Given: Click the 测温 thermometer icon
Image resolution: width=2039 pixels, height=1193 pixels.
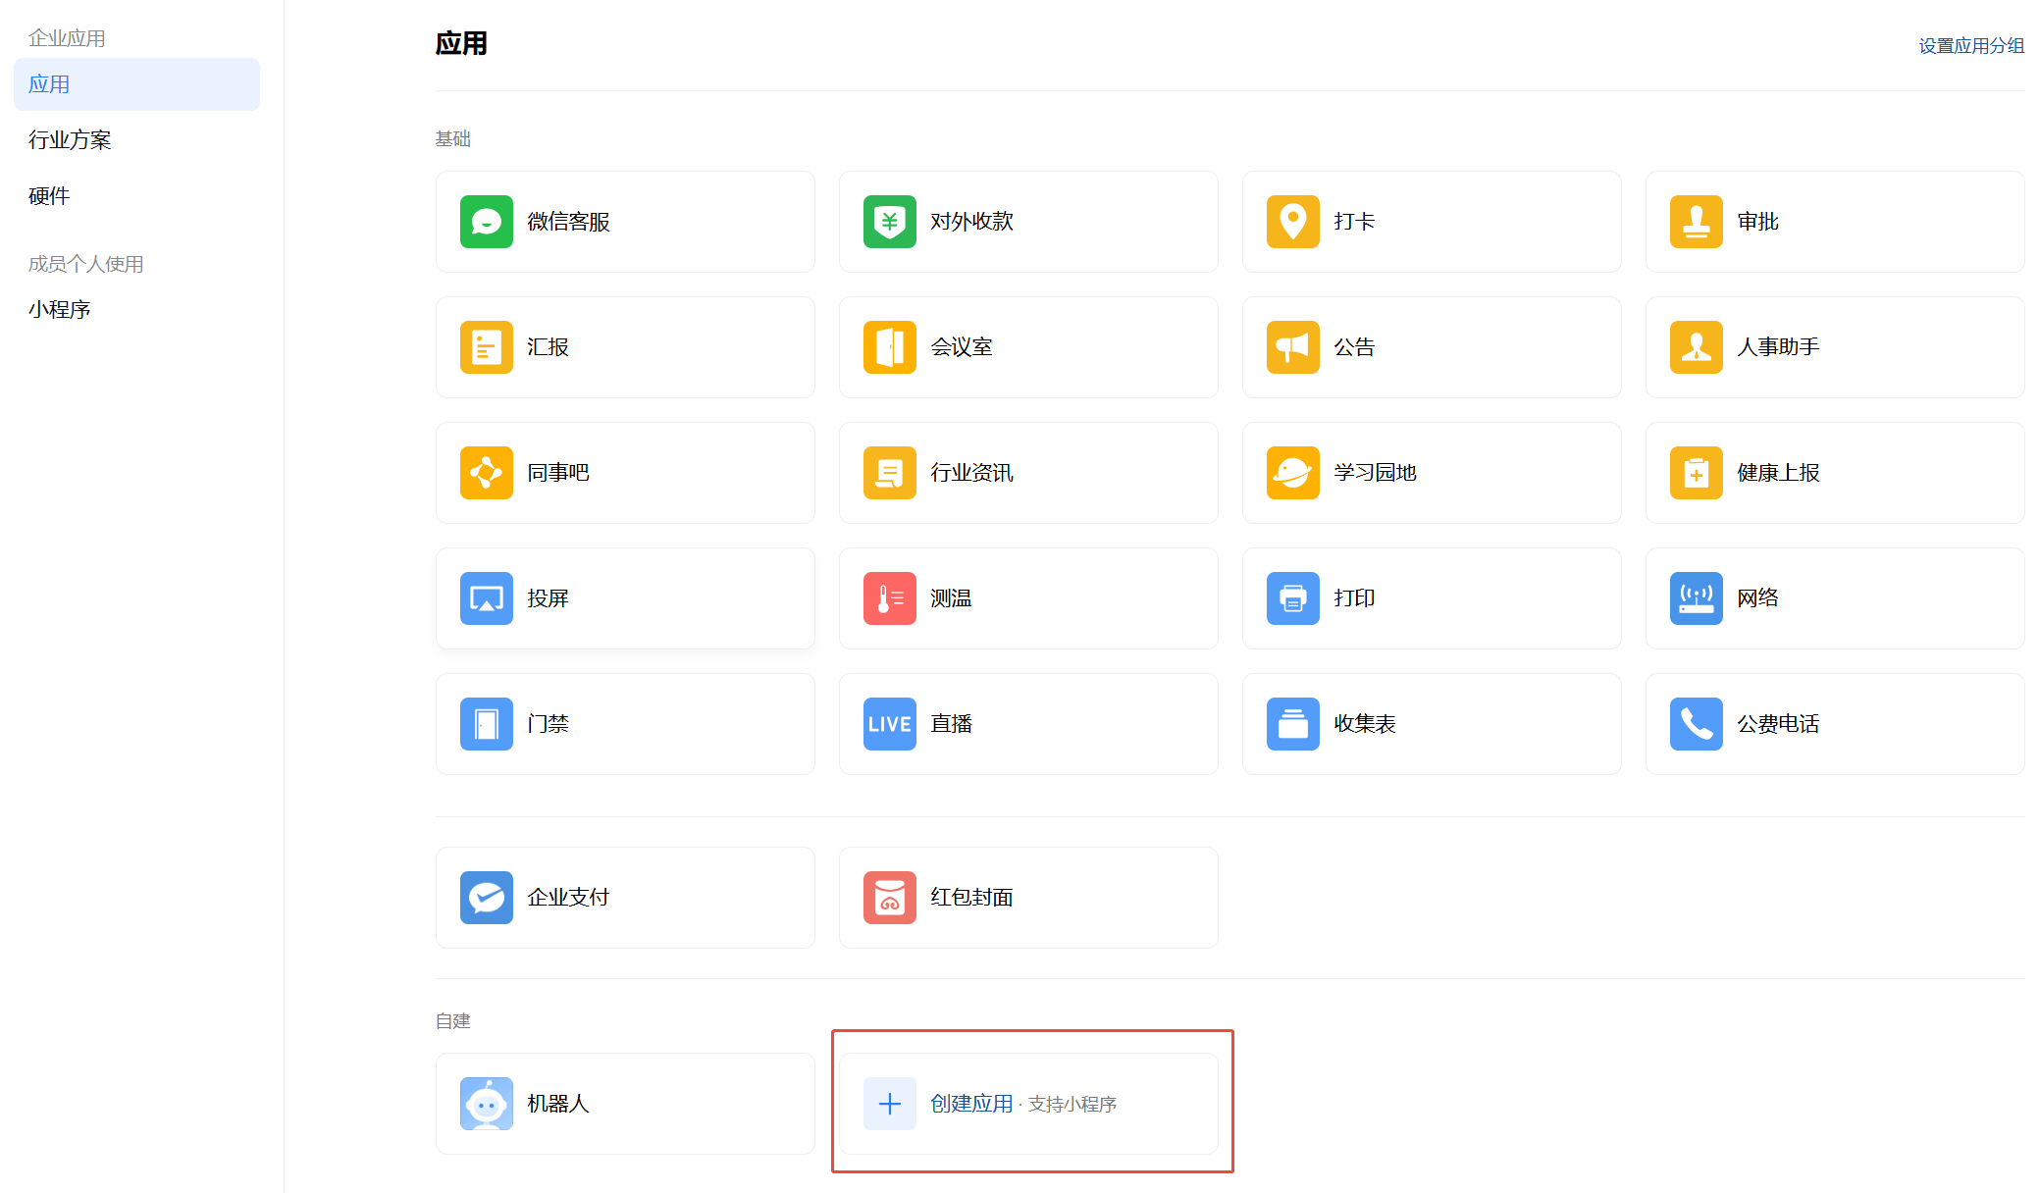Looking at the screenshot, I should coord(889,598).
